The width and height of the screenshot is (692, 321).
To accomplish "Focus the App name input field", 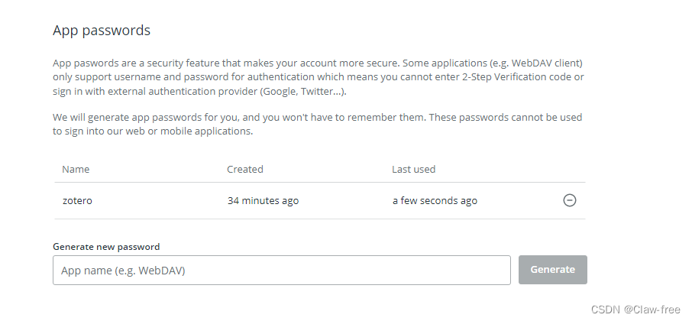I will (x=282, y=270).
